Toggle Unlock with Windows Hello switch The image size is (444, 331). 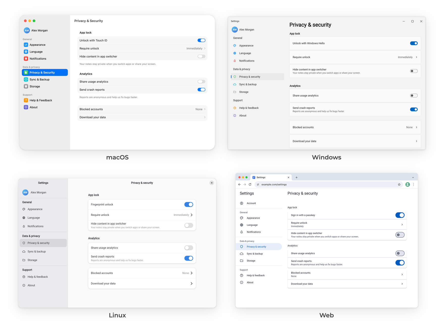click(414, 43)
